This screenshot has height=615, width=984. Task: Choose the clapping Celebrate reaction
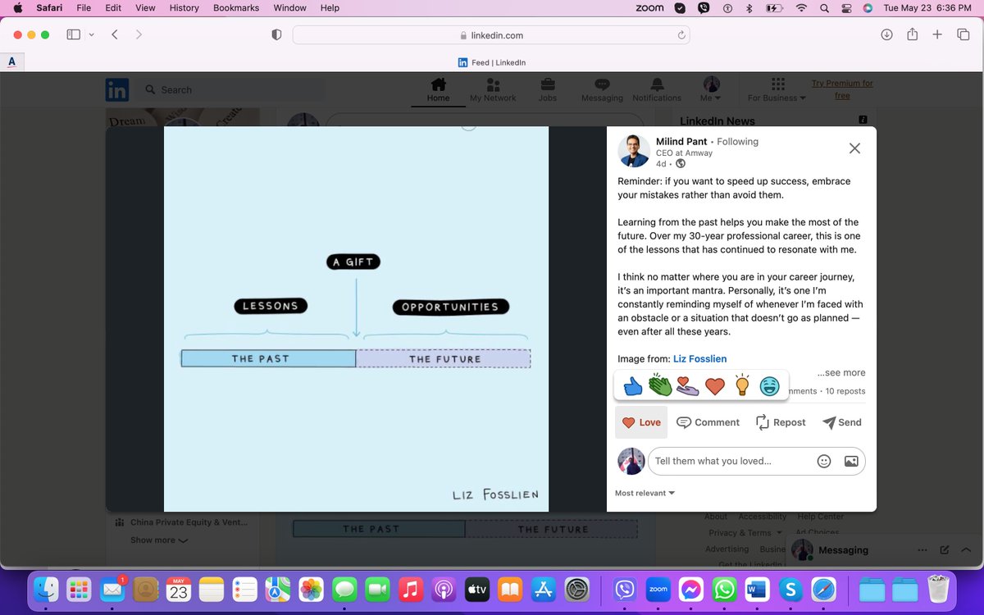pos(660,385)
